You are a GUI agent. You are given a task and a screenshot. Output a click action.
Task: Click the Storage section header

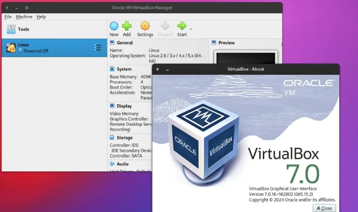124,138
